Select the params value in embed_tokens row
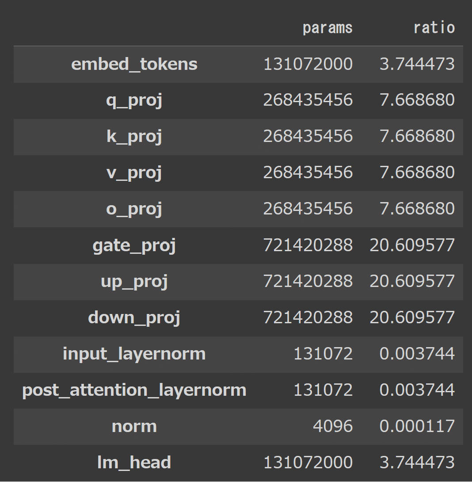 308,64
